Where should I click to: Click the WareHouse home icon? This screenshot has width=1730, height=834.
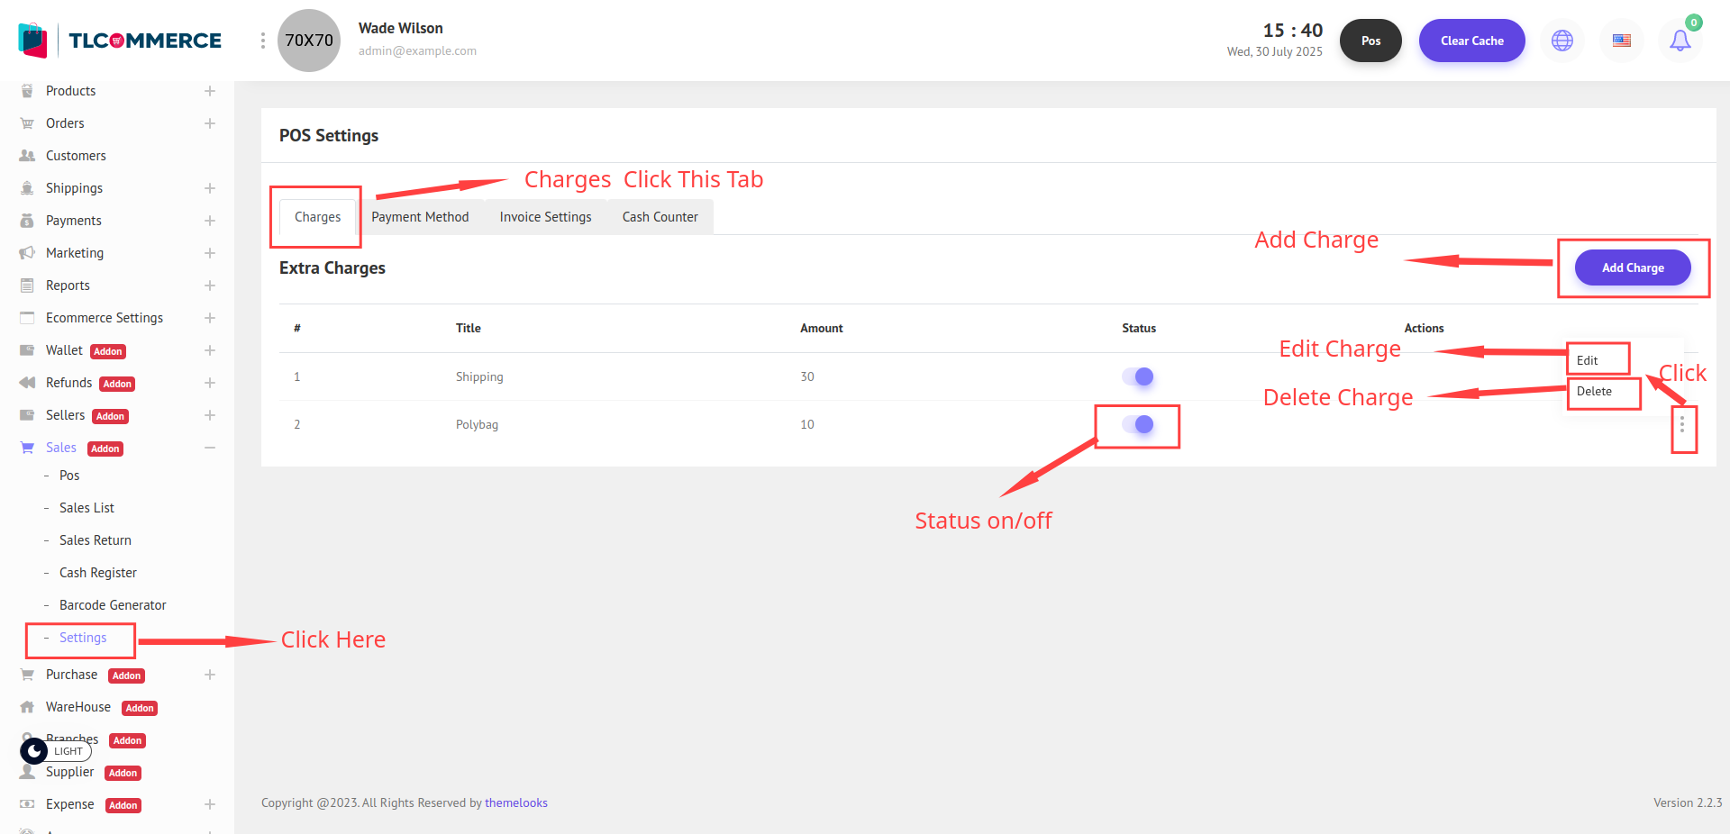click(x=27, y=707)
